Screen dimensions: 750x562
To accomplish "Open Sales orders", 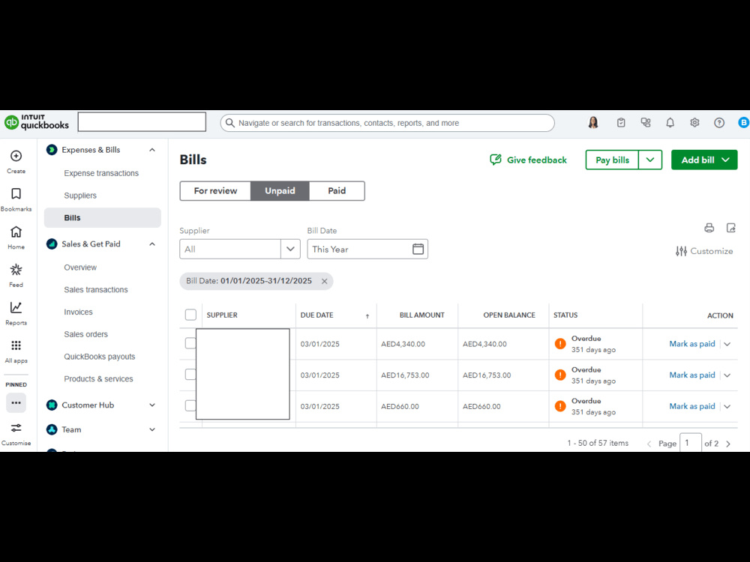I will click(86, 334).
